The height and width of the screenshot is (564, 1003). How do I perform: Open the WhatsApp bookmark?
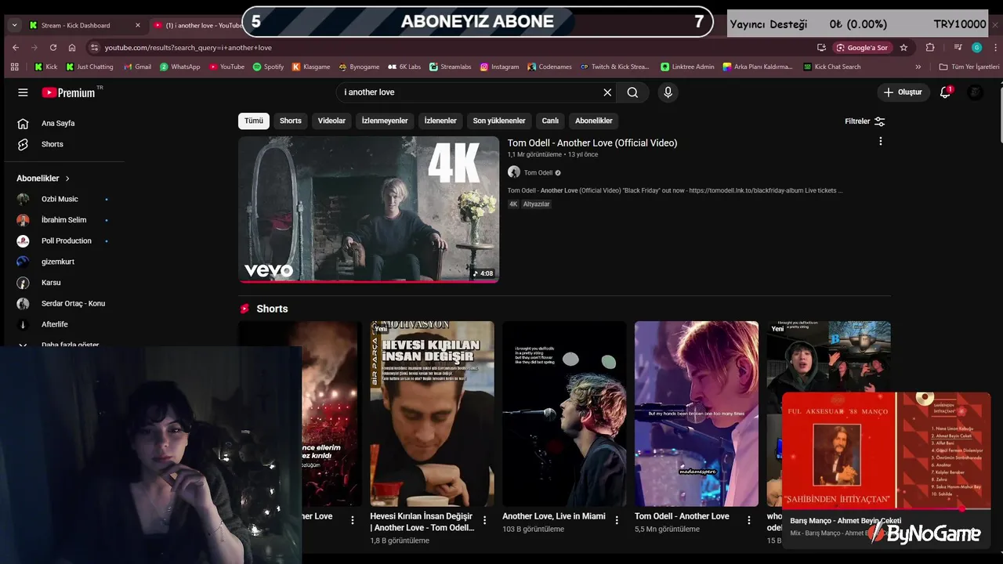click(180, 67)
